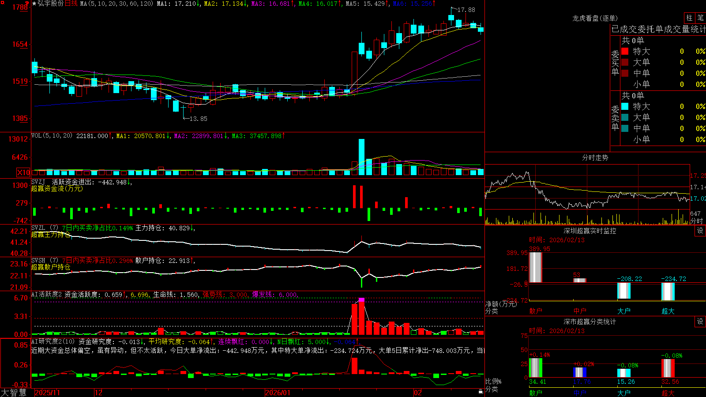Click the 17.76 中户 bar in 深市超赢分类统计

tap(580, 372)
